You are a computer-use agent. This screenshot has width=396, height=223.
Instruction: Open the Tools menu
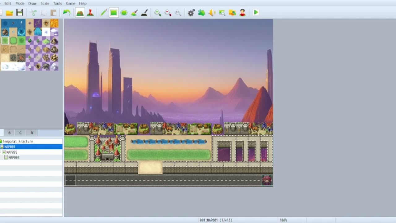coord(57,3)
